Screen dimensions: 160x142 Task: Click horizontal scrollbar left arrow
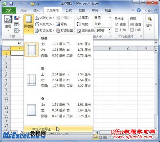pyautogui.click(x=97, y=132)
